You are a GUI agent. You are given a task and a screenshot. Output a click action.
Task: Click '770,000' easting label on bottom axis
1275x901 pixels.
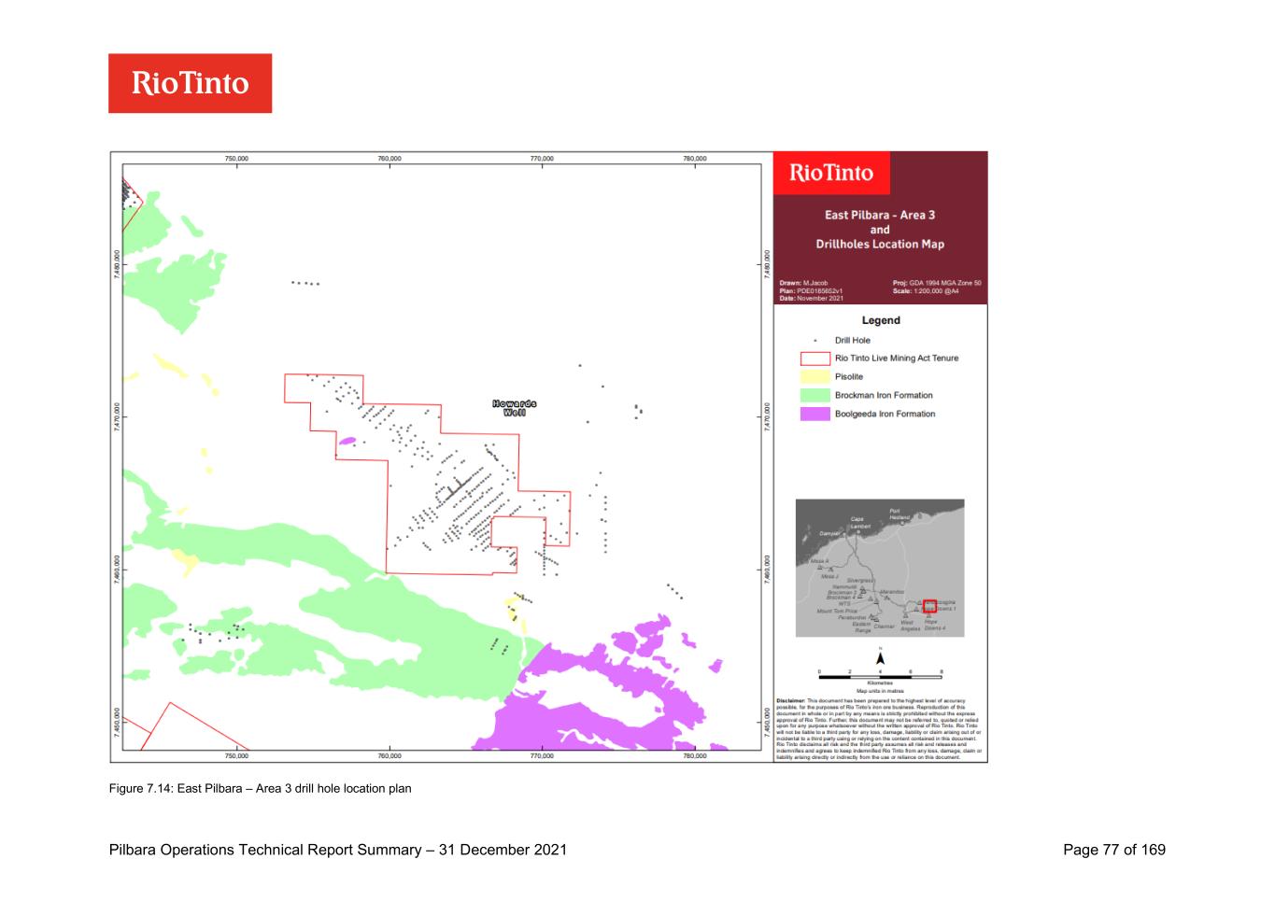pyautogui.click(x=542, y=756)
